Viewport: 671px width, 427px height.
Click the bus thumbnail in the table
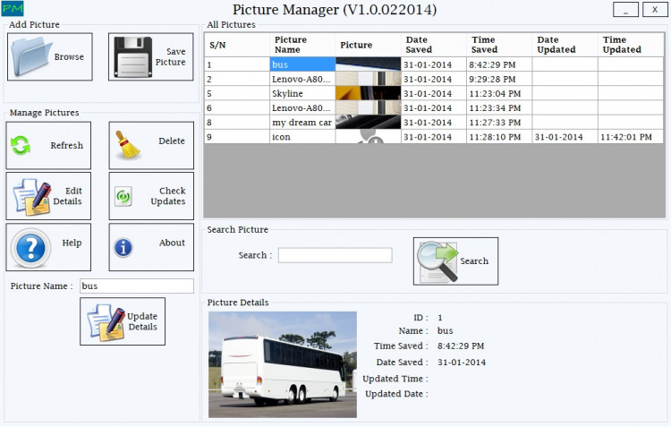pyautogui.click(x=368, y=64)
